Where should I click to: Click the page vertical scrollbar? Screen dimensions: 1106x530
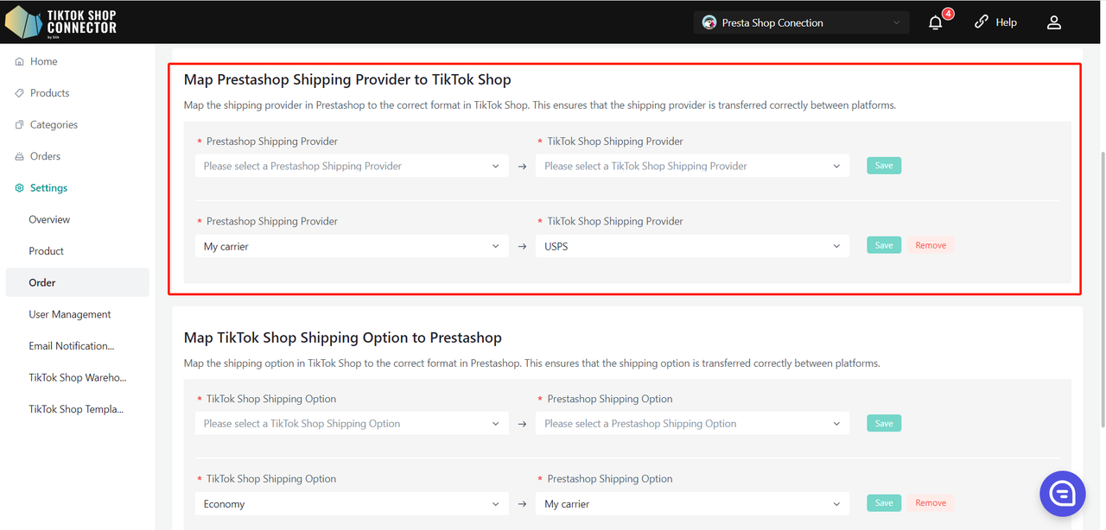1102,289
